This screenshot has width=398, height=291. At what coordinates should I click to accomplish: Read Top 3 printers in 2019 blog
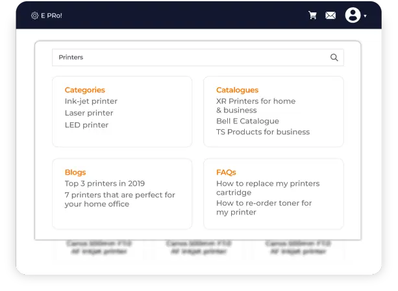click(x=105, y=184)
